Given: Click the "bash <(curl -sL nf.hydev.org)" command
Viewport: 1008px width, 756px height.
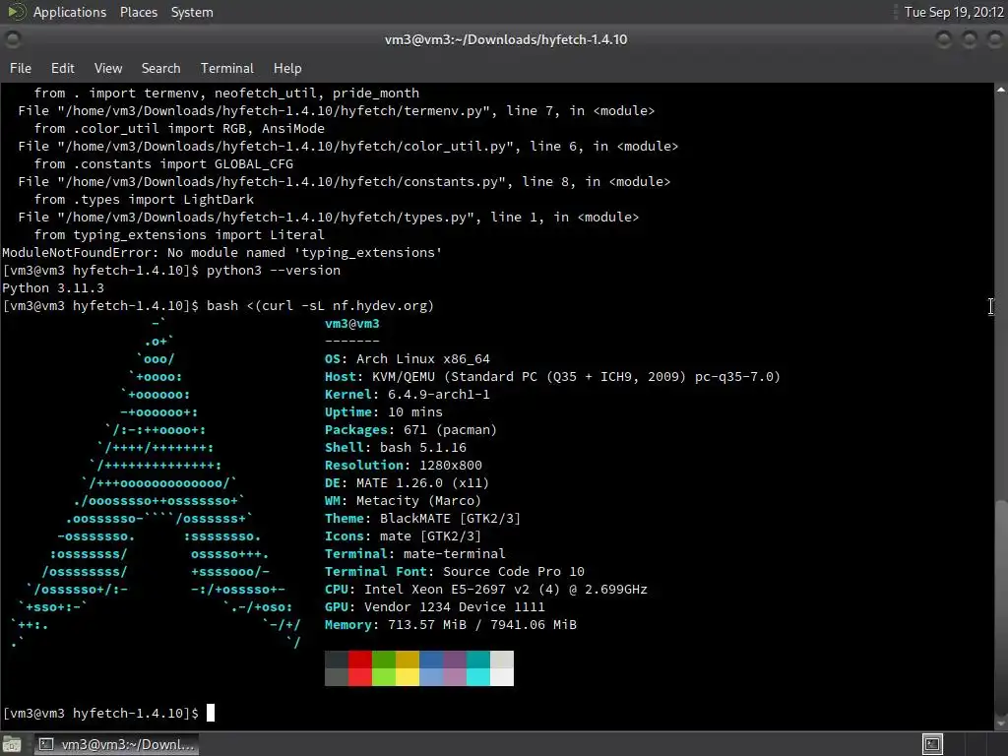Looking at the screenshot, I should tap(320, 305).
